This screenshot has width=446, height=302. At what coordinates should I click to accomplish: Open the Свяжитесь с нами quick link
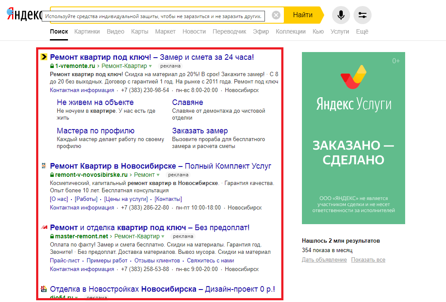210,260
